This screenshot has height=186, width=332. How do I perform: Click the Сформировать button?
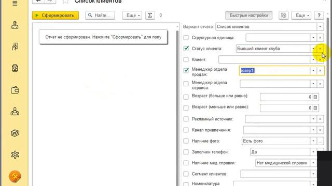pos(56,16)
